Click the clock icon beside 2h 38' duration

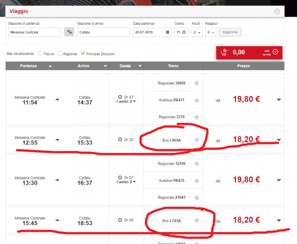[x=120, y=139]
